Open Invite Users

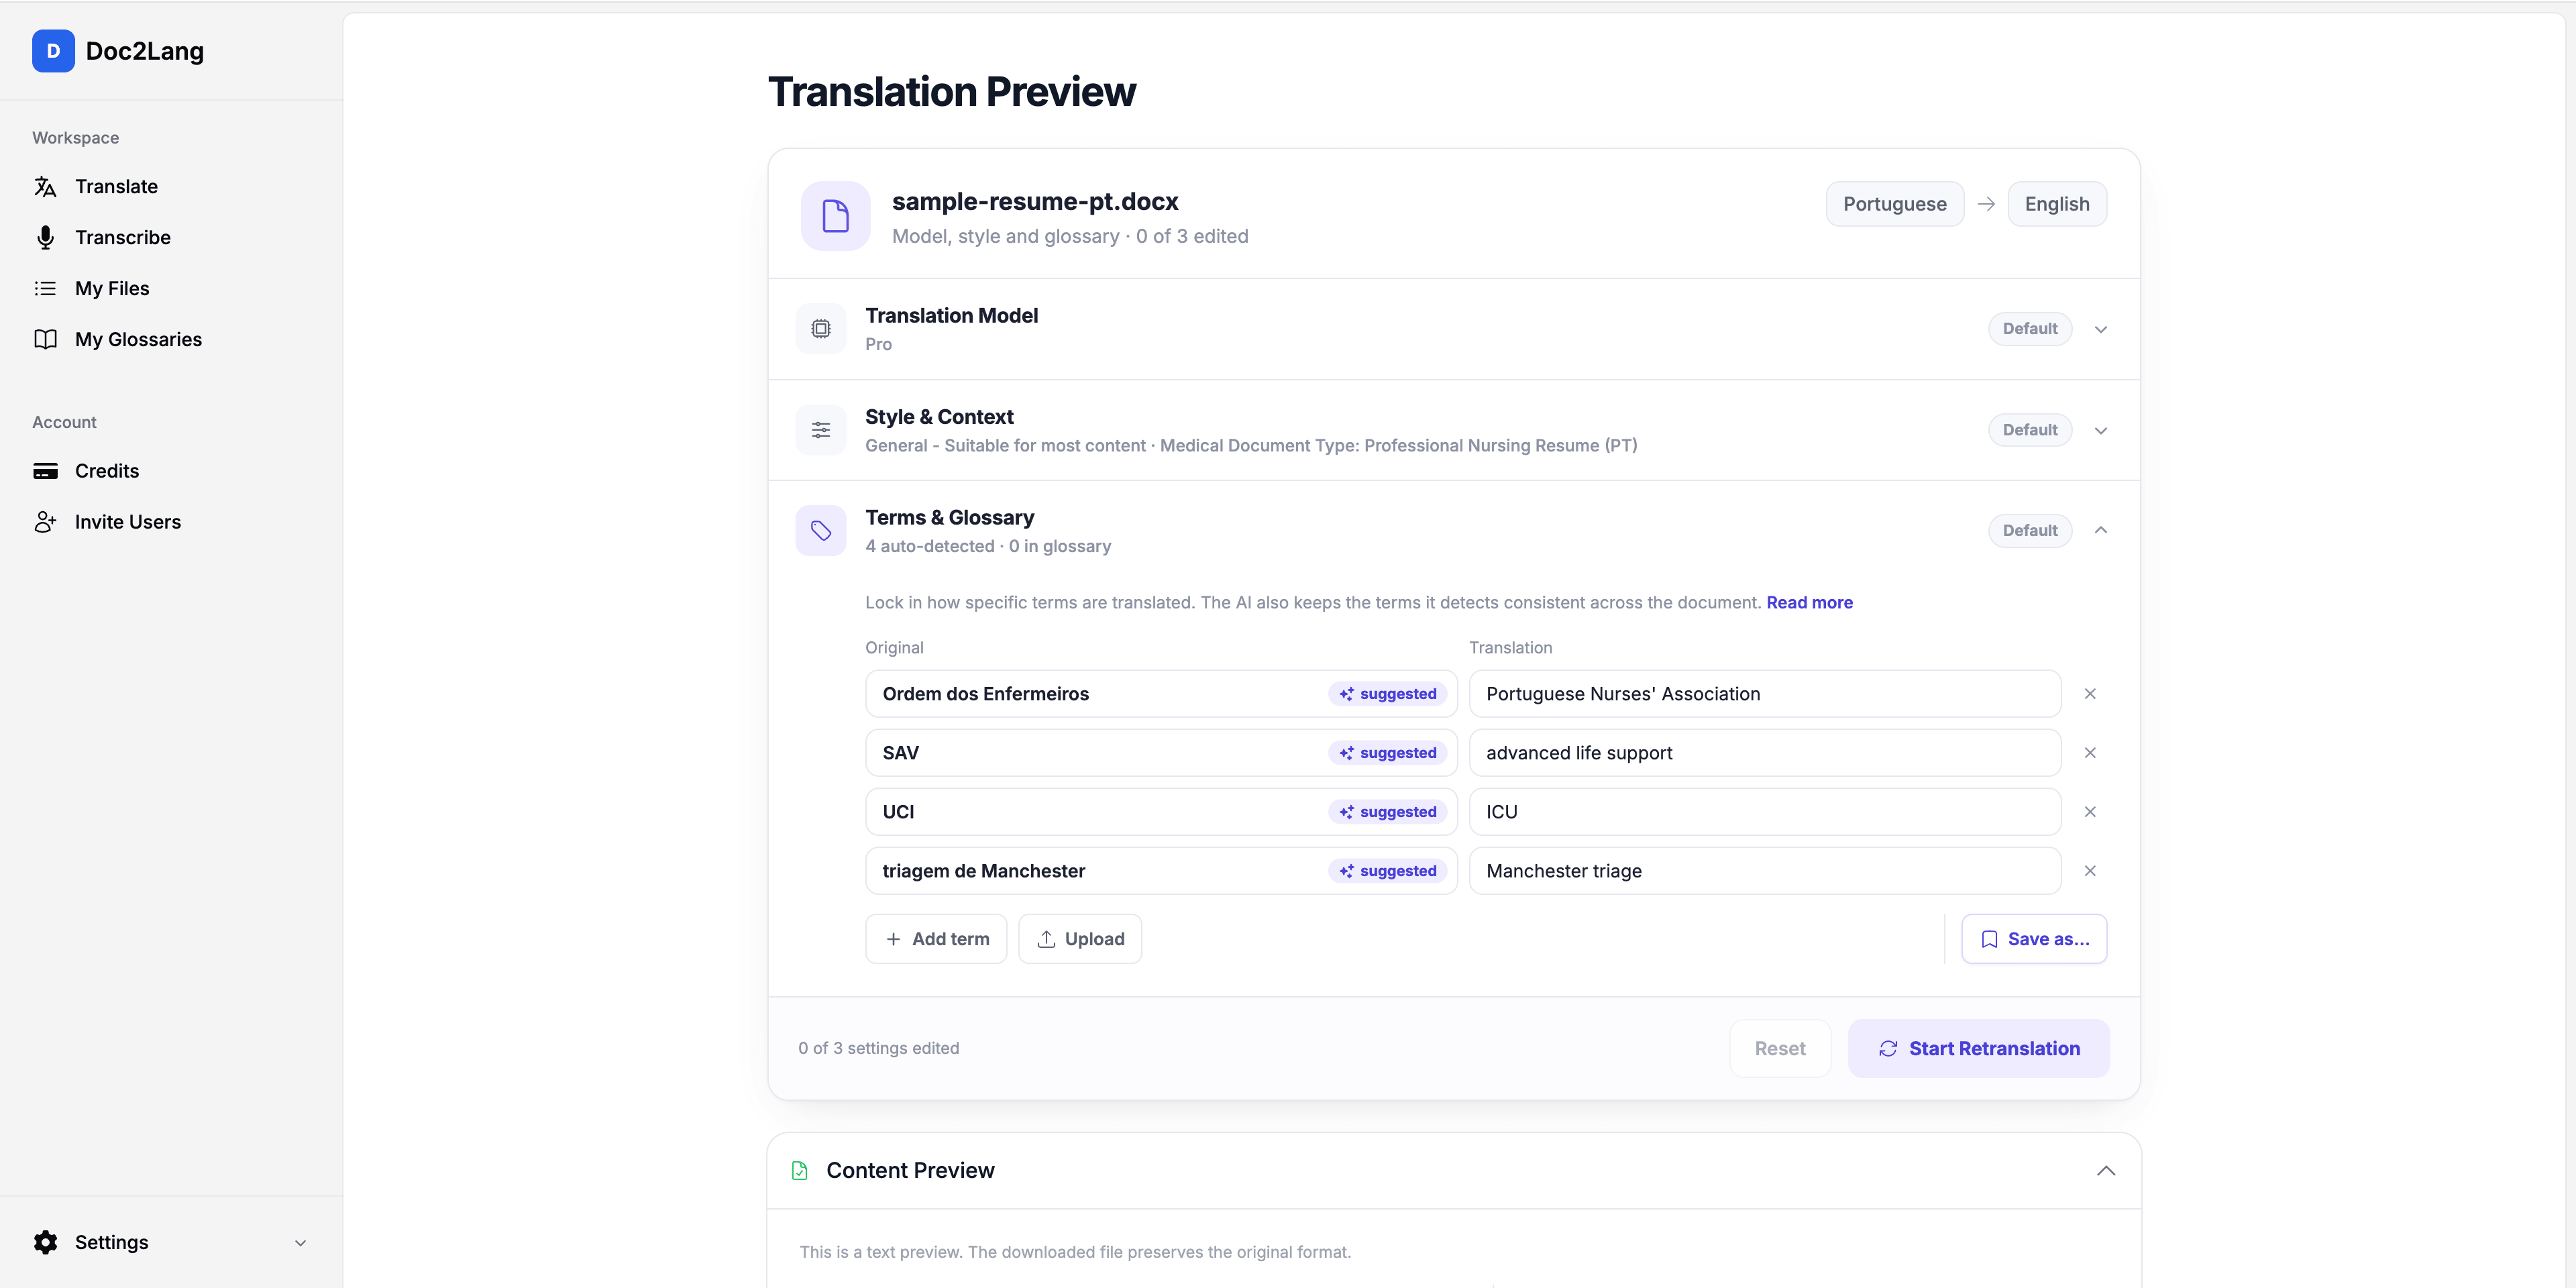tap(128, 522)
